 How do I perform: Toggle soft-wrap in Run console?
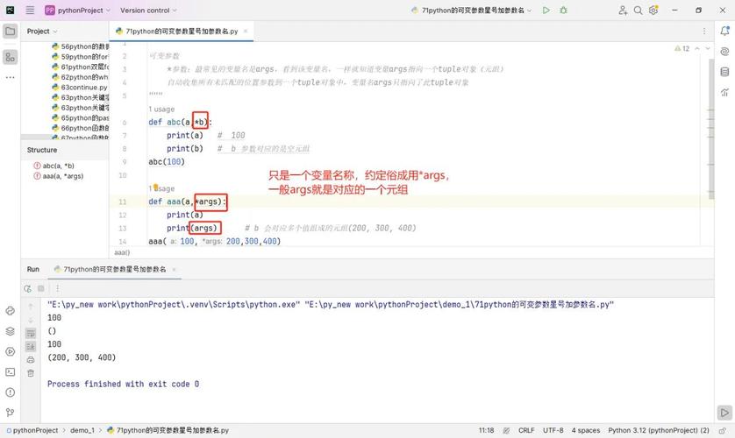31,333
